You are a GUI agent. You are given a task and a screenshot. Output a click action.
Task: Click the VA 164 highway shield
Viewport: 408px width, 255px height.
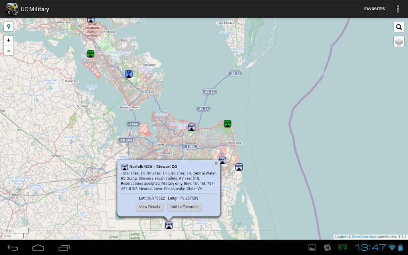(x=126, y=140)
